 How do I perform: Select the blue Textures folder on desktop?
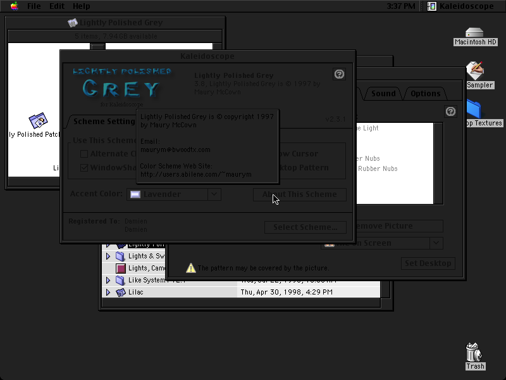pos(474,109)
